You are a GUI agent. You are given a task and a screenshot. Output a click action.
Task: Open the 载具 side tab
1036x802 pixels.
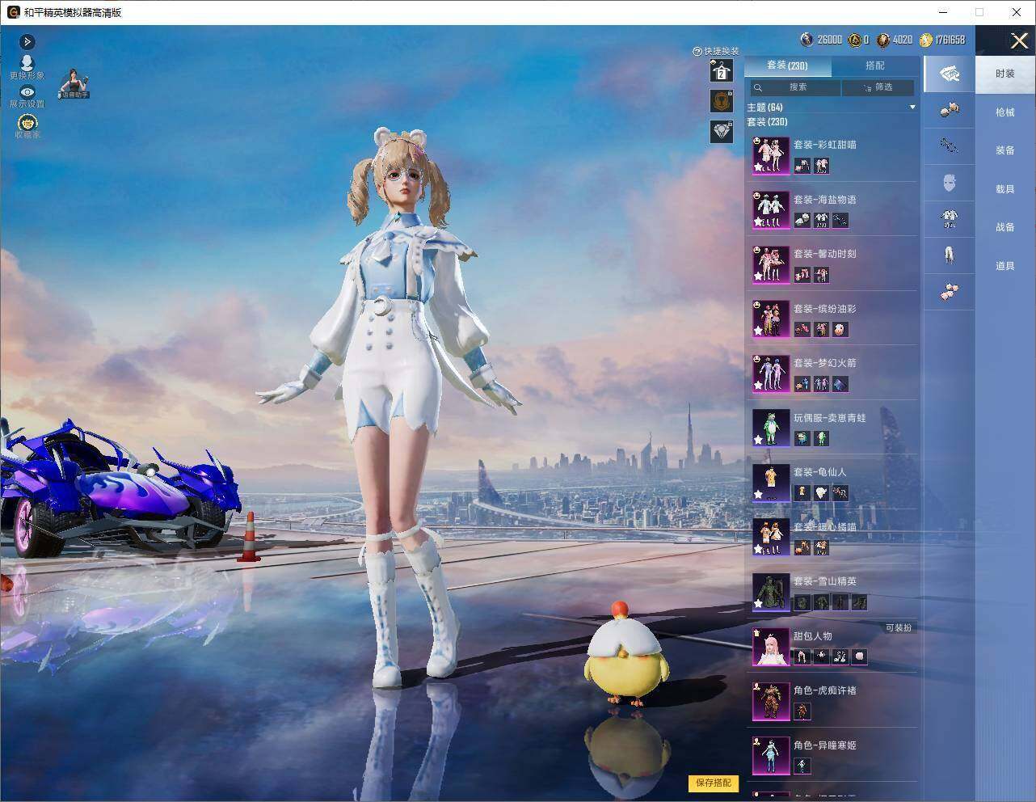point(1005,189)
